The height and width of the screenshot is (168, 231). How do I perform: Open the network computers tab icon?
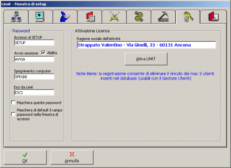tap(16, 17)
